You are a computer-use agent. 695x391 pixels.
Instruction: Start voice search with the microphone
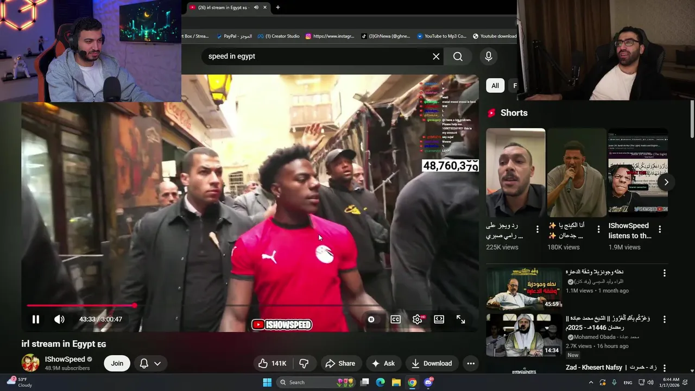(x=489, y=56)
